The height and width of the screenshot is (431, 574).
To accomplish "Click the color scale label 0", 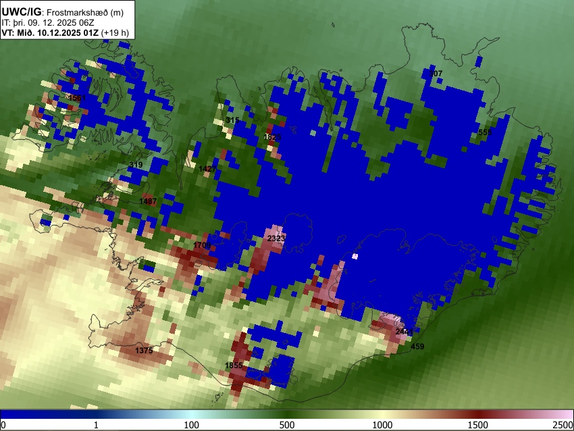I will [3, 425].
